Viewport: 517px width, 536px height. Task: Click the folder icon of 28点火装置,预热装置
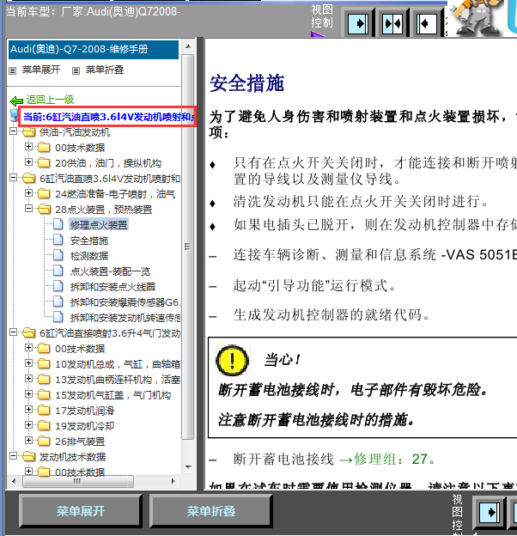pos(44,209)
